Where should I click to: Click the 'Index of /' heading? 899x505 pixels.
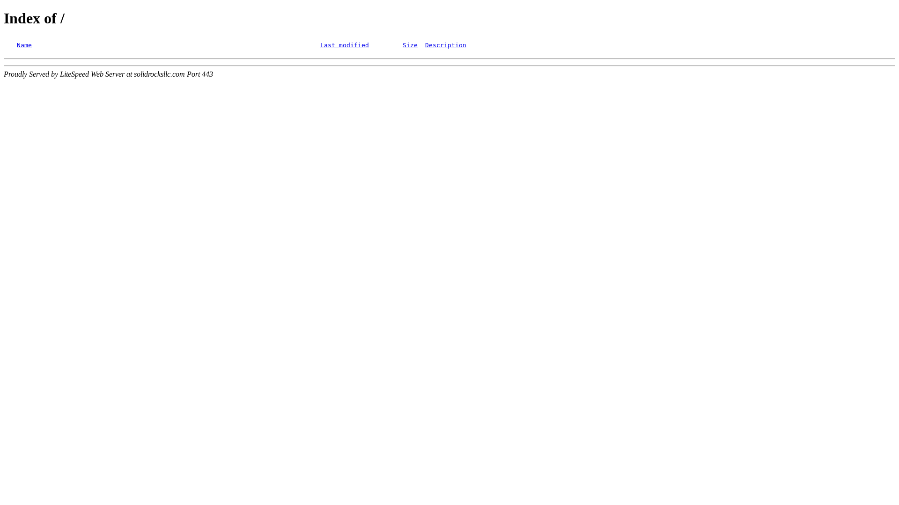pos(34,18)
